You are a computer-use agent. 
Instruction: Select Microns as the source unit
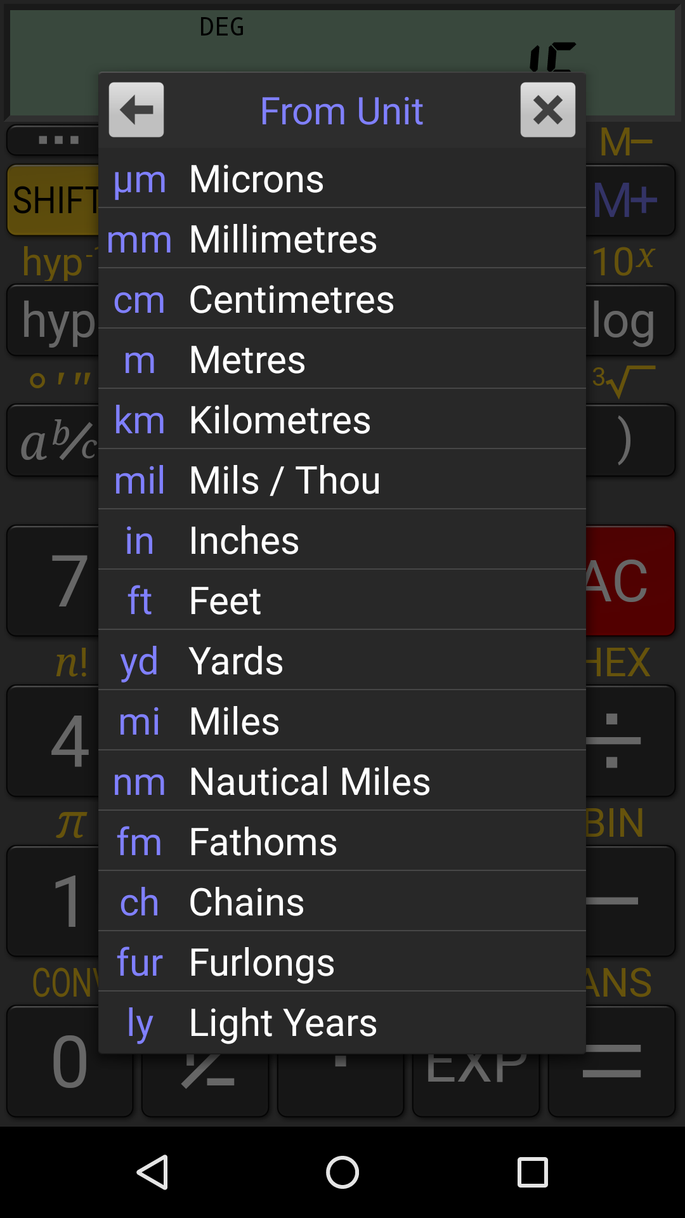point(342,179)
